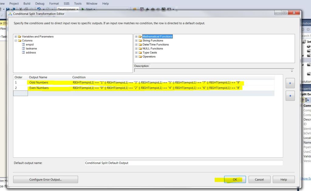Expand the Date/Time Functions node
This screenshot has height=191, width=311.
point(136,45)
